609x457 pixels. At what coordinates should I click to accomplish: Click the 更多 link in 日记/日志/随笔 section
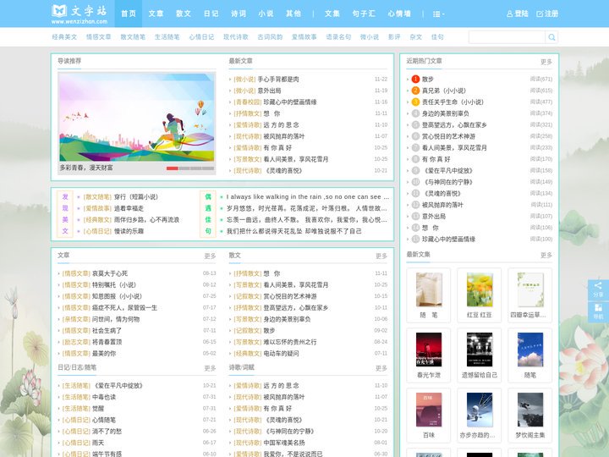point(210,368)
